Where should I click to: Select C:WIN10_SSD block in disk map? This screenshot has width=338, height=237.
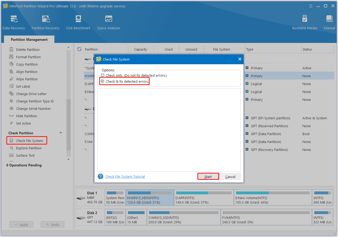pyautogui.click(x=184, y=217)
